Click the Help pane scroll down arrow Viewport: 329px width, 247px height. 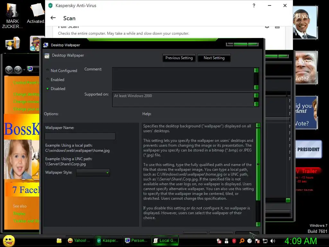[258, 224]
